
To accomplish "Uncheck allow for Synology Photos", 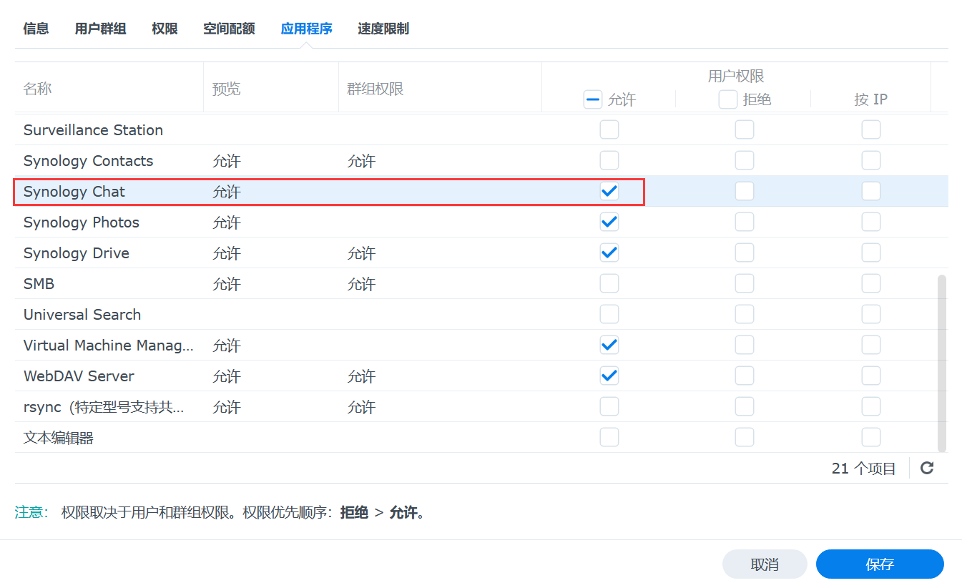I will pyautogui.click(x=609, y=222).
